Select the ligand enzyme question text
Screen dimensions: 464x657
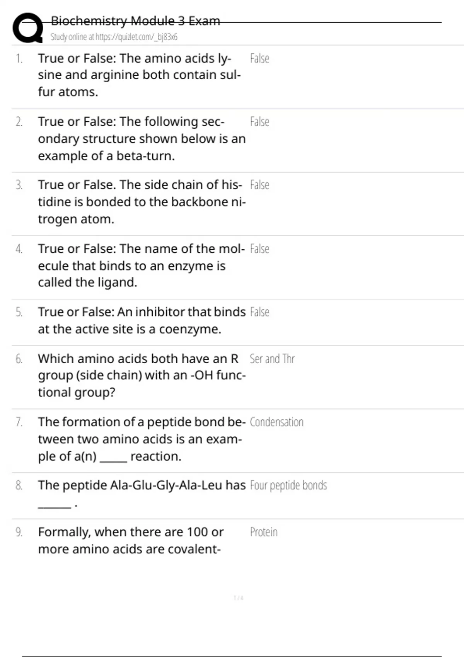point(141,266)
